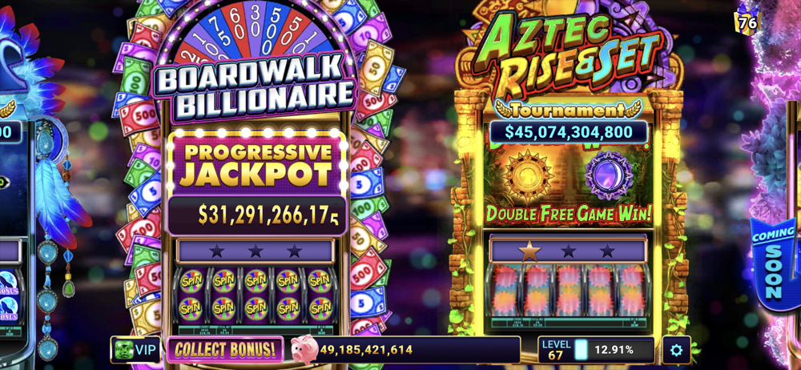
Task: Open the Aztec Rise & Set game logo
Action: 569,55
